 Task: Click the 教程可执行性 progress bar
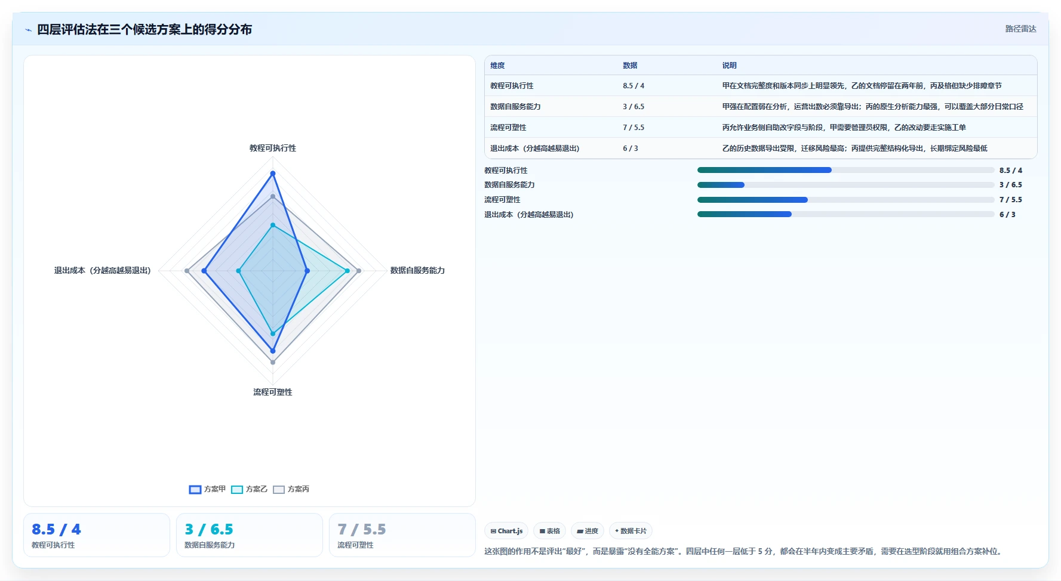pyautogui.click(x=845, y=170)
